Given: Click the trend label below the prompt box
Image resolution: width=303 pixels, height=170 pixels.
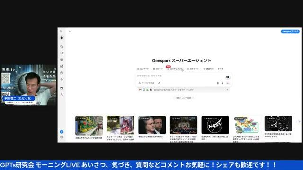Looking at the screenshot, I should (x=184, y=98).
